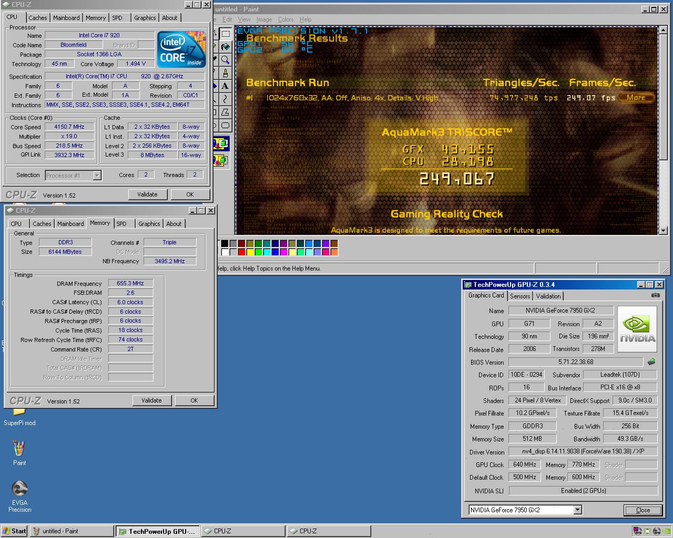Click the Close button in GPU-Z
673x538 pixels.
pos(643,510)
